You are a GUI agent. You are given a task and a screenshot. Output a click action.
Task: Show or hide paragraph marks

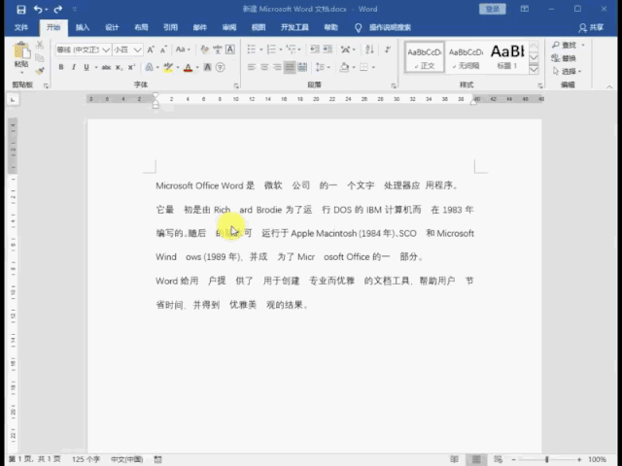(388, 50)
